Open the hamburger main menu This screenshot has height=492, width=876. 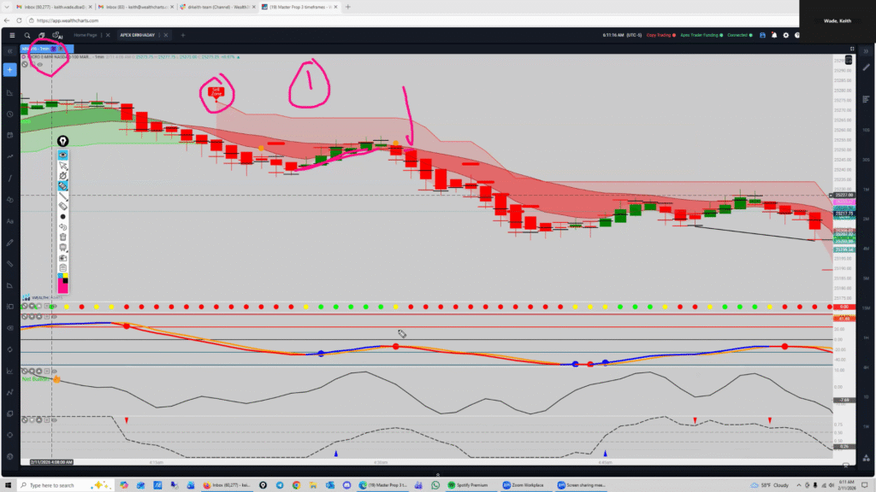click(x=11, y=35)
